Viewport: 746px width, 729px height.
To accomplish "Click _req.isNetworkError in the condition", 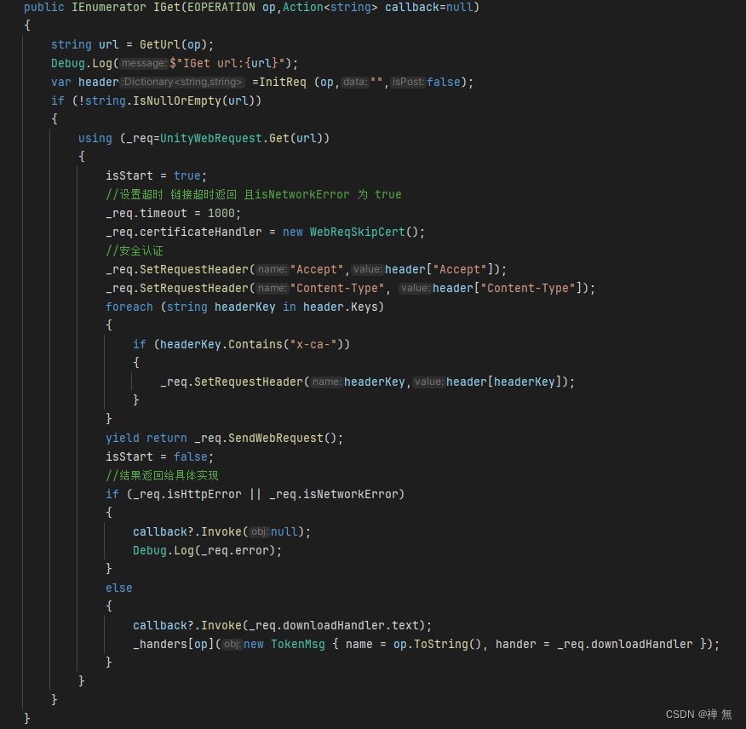I will click(x=334, y=495).
